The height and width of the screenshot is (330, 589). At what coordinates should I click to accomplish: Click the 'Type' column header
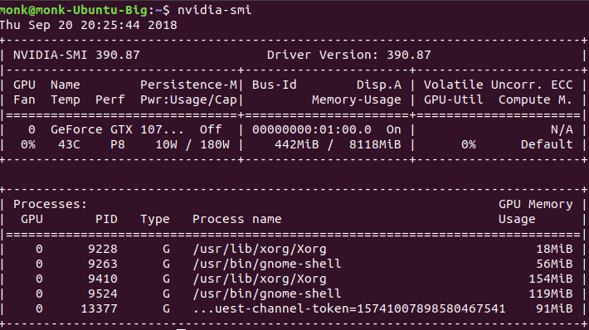pyautogui.click(x=155, y=220)
